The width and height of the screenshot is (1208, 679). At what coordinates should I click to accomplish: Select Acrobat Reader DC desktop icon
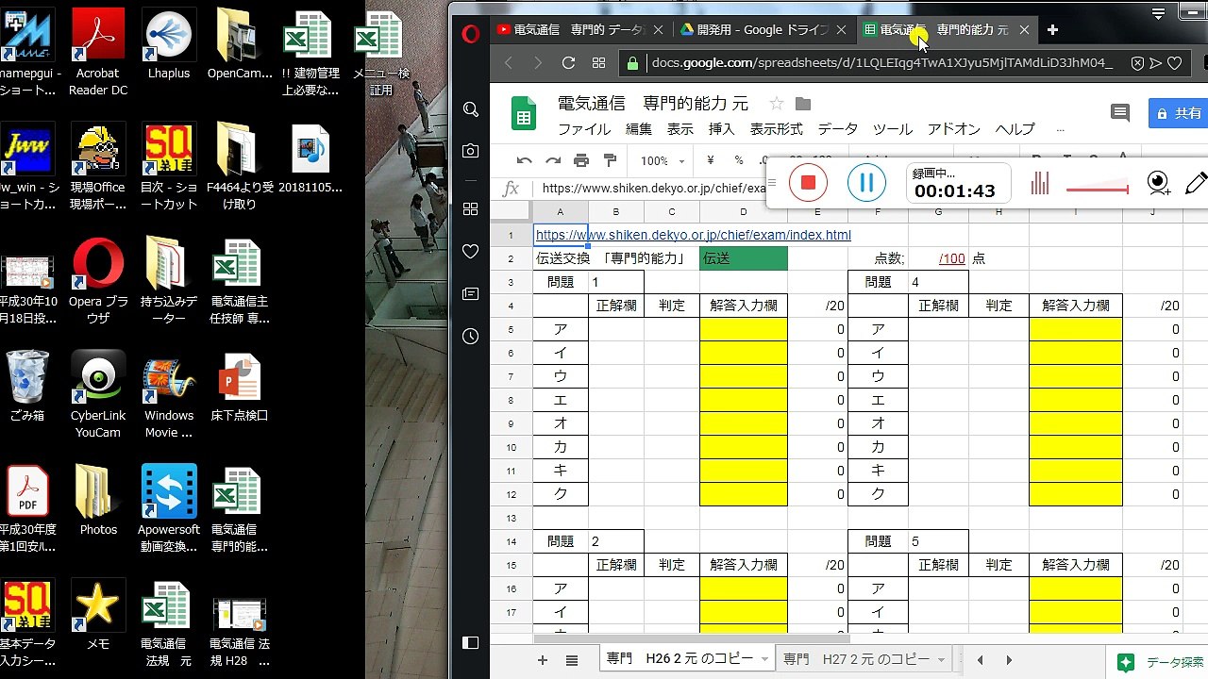click(x=98, y=52)
